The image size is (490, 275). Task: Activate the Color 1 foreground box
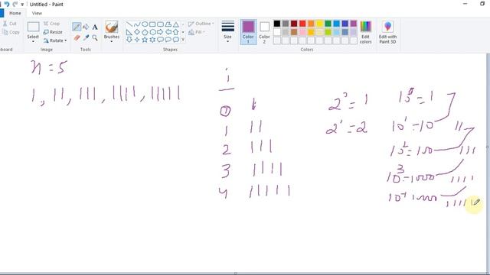pyautogui.click(x=248, y=32)
